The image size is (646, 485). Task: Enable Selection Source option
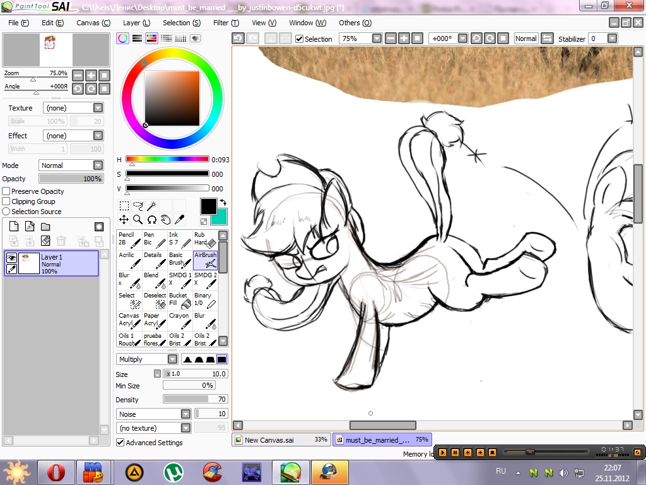[6, 211]
